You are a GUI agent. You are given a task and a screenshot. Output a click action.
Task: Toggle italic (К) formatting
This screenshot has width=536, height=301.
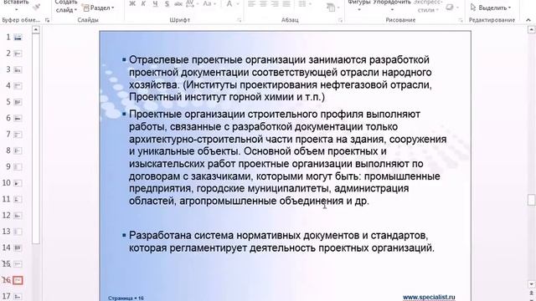point(143,4)
